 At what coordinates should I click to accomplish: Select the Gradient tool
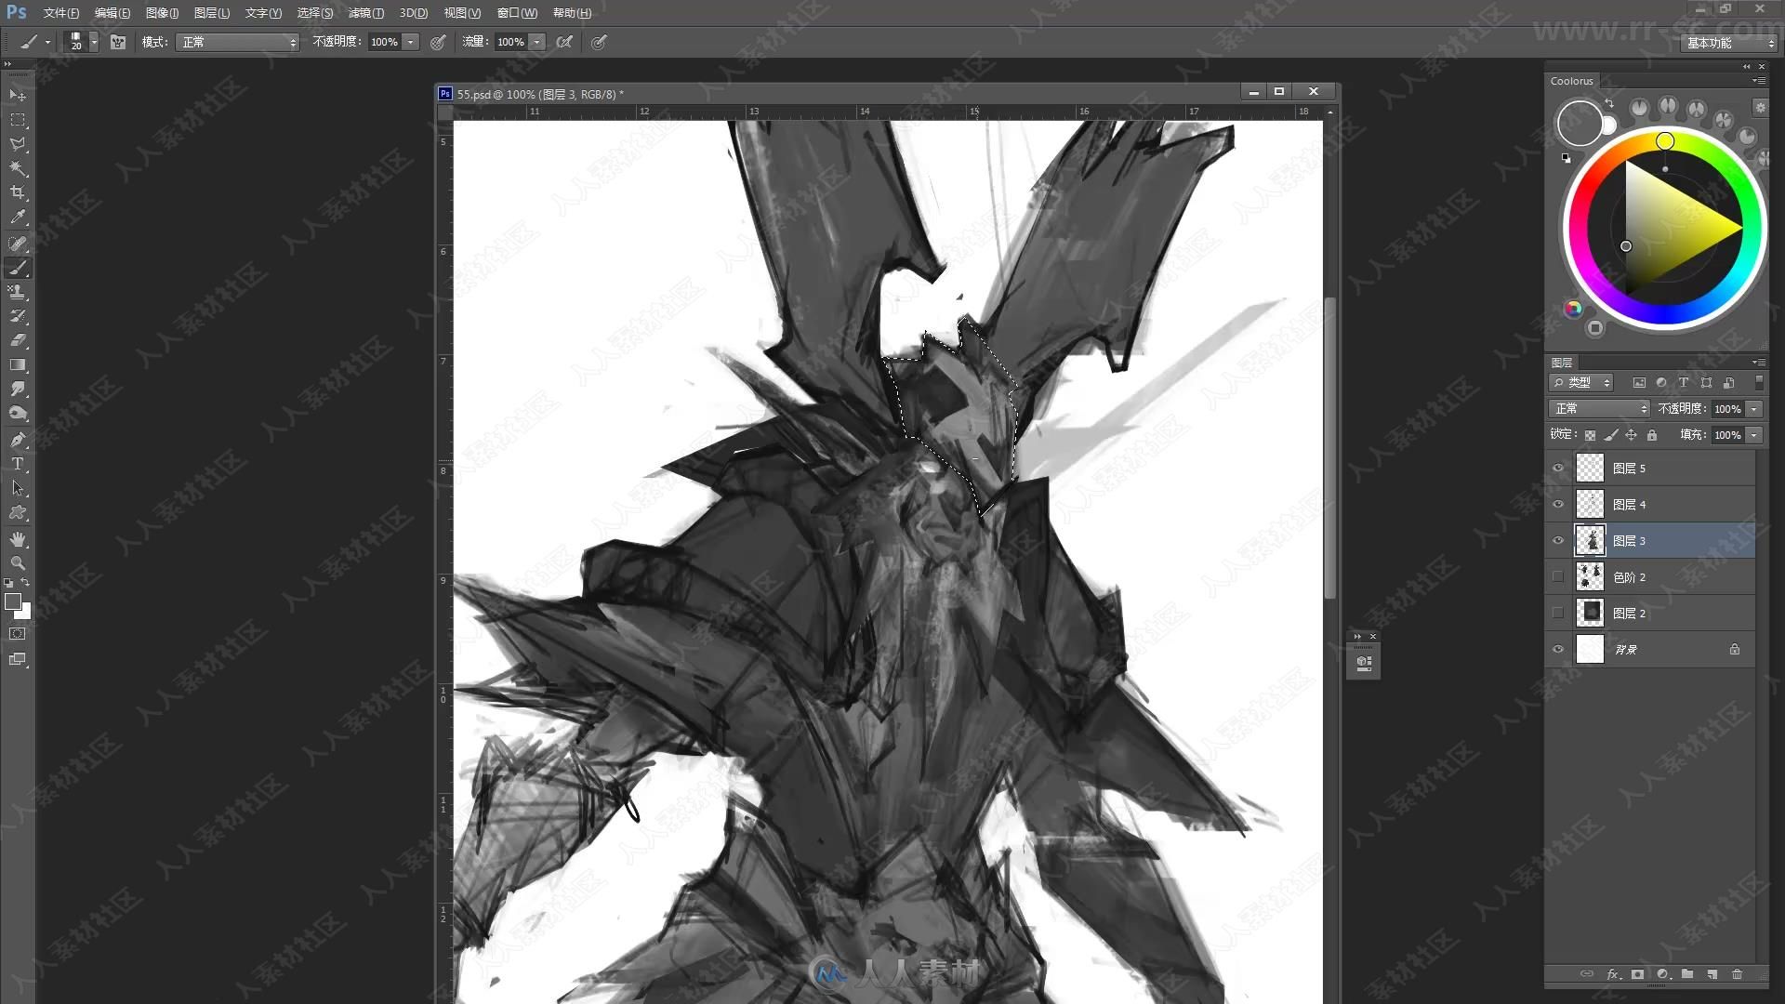coord(18,364)
